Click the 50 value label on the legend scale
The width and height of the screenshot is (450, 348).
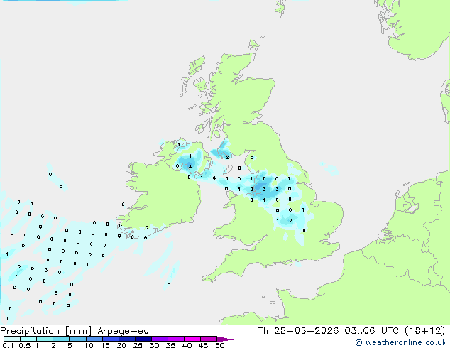point(219,345)
